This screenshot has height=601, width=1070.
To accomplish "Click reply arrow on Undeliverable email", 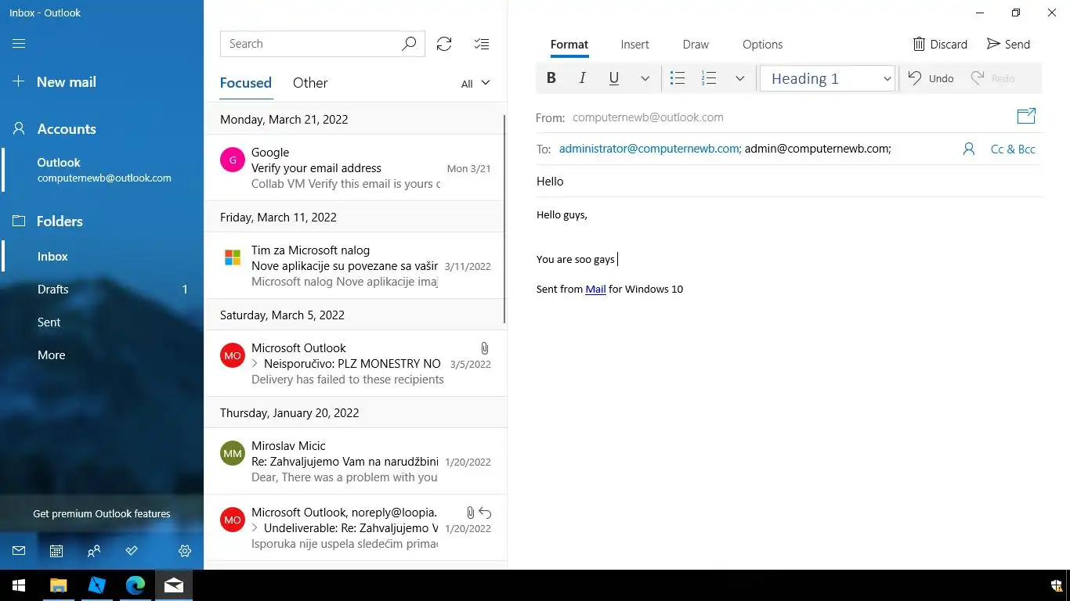I will coord(485,513).
